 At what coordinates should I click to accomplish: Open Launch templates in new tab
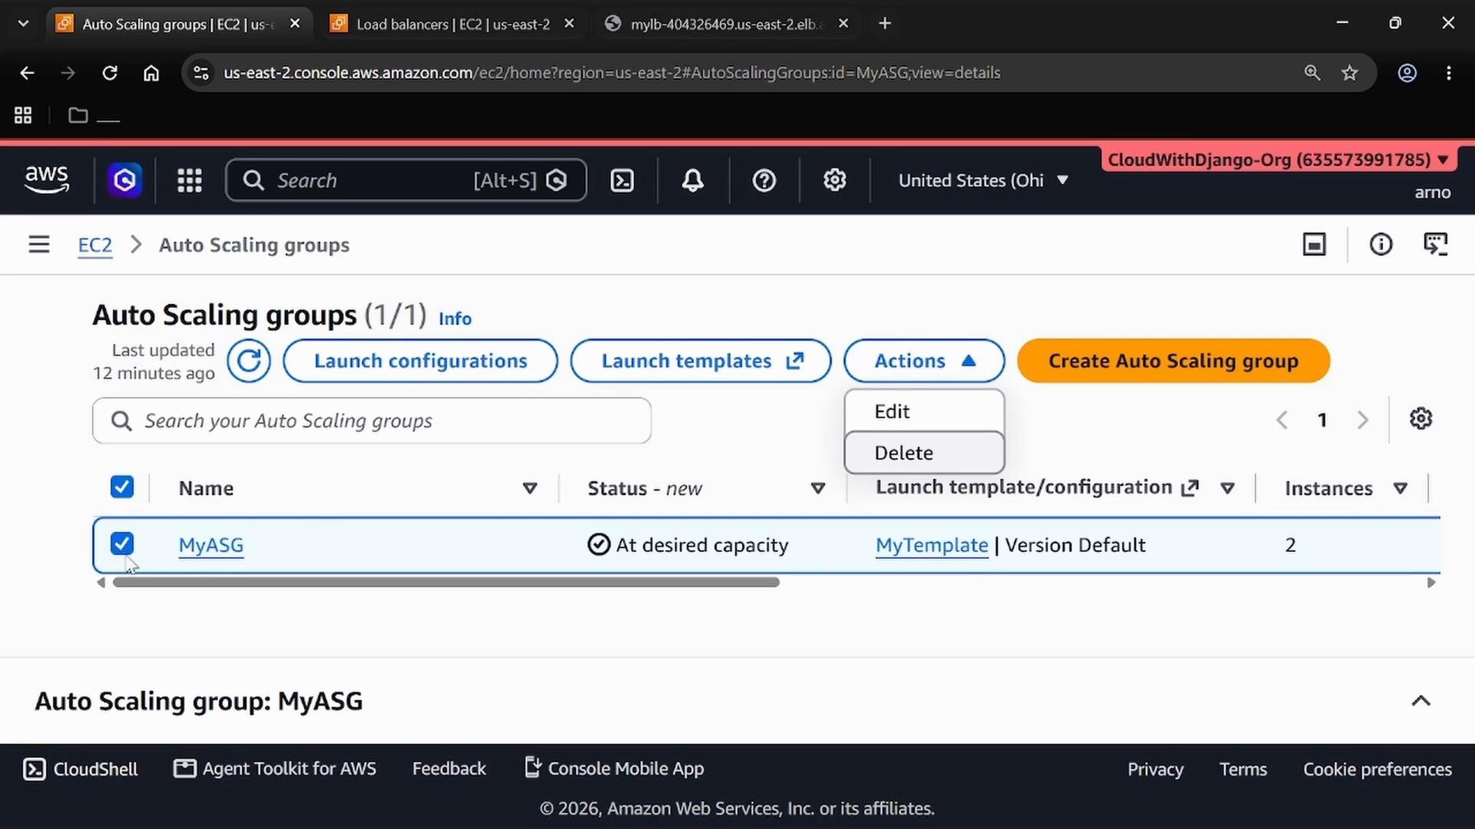tap(701, 361)
